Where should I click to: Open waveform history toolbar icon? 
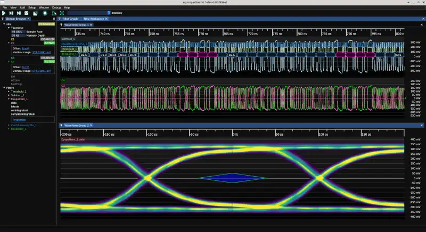point(35,13)
